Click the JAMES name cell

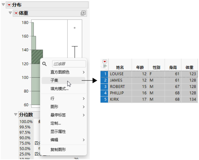click(x=120, y=80)
